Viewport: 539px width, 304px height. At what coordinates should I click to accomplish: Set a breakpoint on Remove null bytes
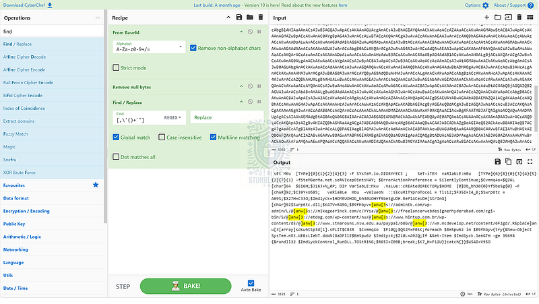click(259, 86)
